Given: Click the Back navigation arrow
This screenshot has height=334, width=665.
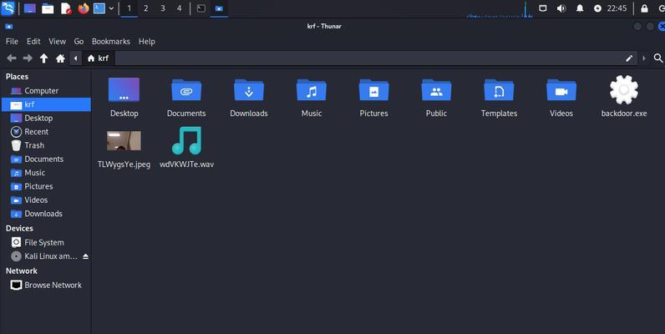Looking at the screenshot, I should [x=12, y=58].
